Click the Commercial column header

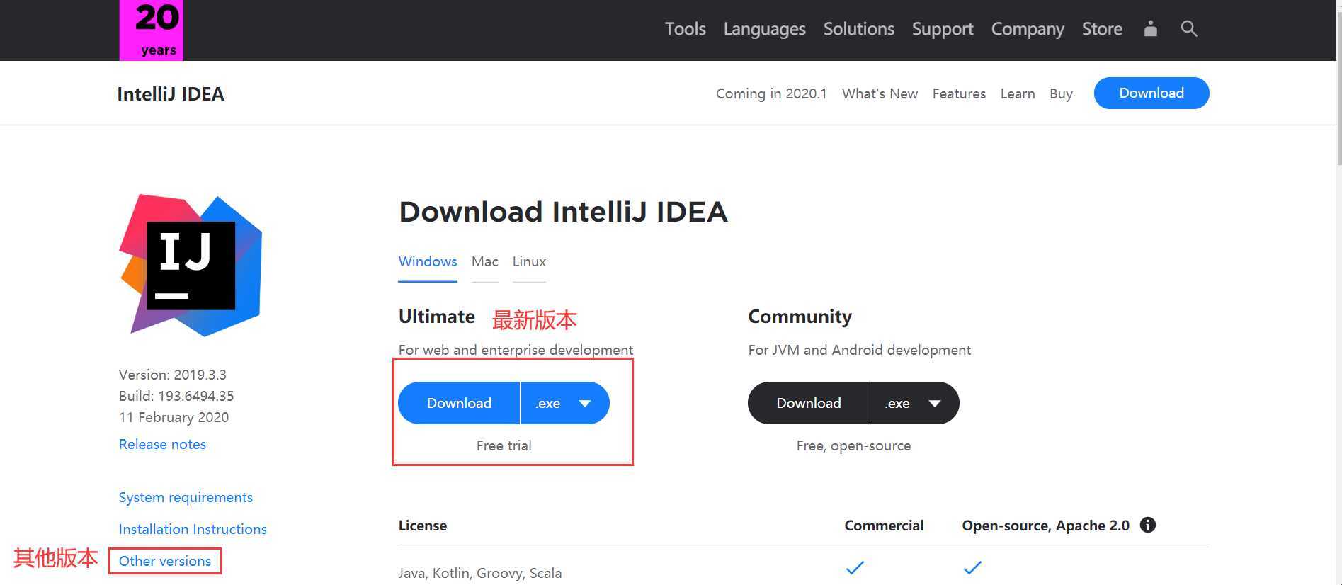(884, 526)
